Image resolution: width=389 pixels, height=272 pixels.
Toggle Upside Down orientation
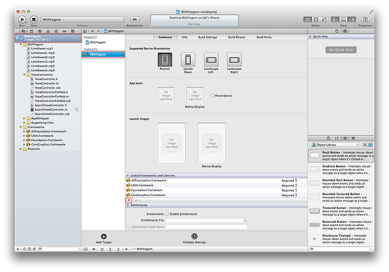click(188, 59)
